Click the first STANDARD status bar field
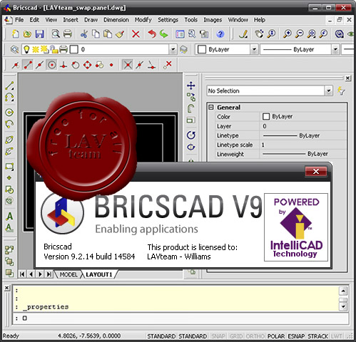This screenshot has width=356, height=342. (x=161, y=336)
